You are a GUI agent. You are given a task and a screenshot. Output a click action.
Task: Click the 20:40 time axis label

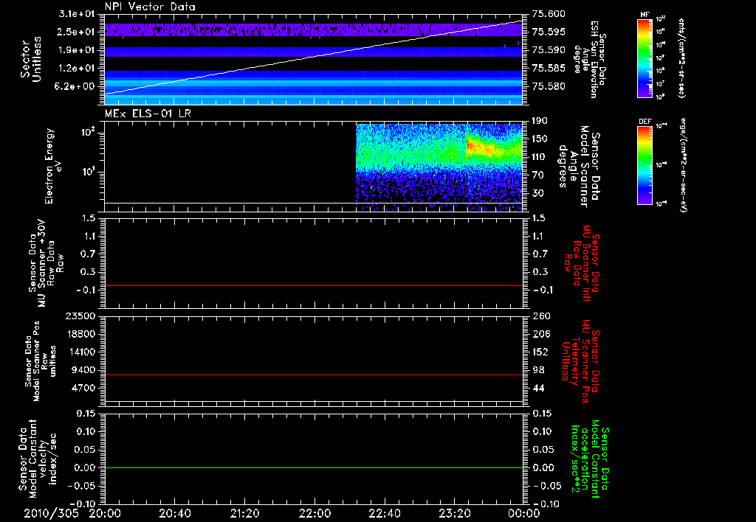coord(174,512)
